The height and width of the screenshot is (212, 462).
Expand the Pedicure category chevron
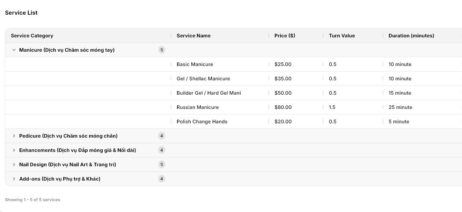click(x=14, y=136)
